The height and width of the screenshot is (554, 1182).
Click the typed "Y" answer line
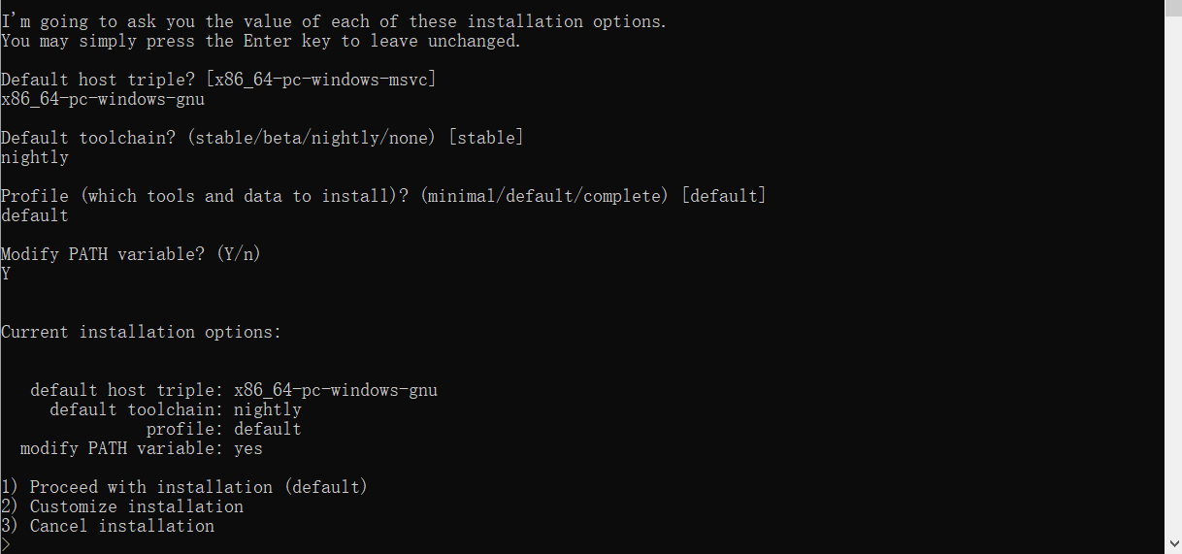coord(6,274)
